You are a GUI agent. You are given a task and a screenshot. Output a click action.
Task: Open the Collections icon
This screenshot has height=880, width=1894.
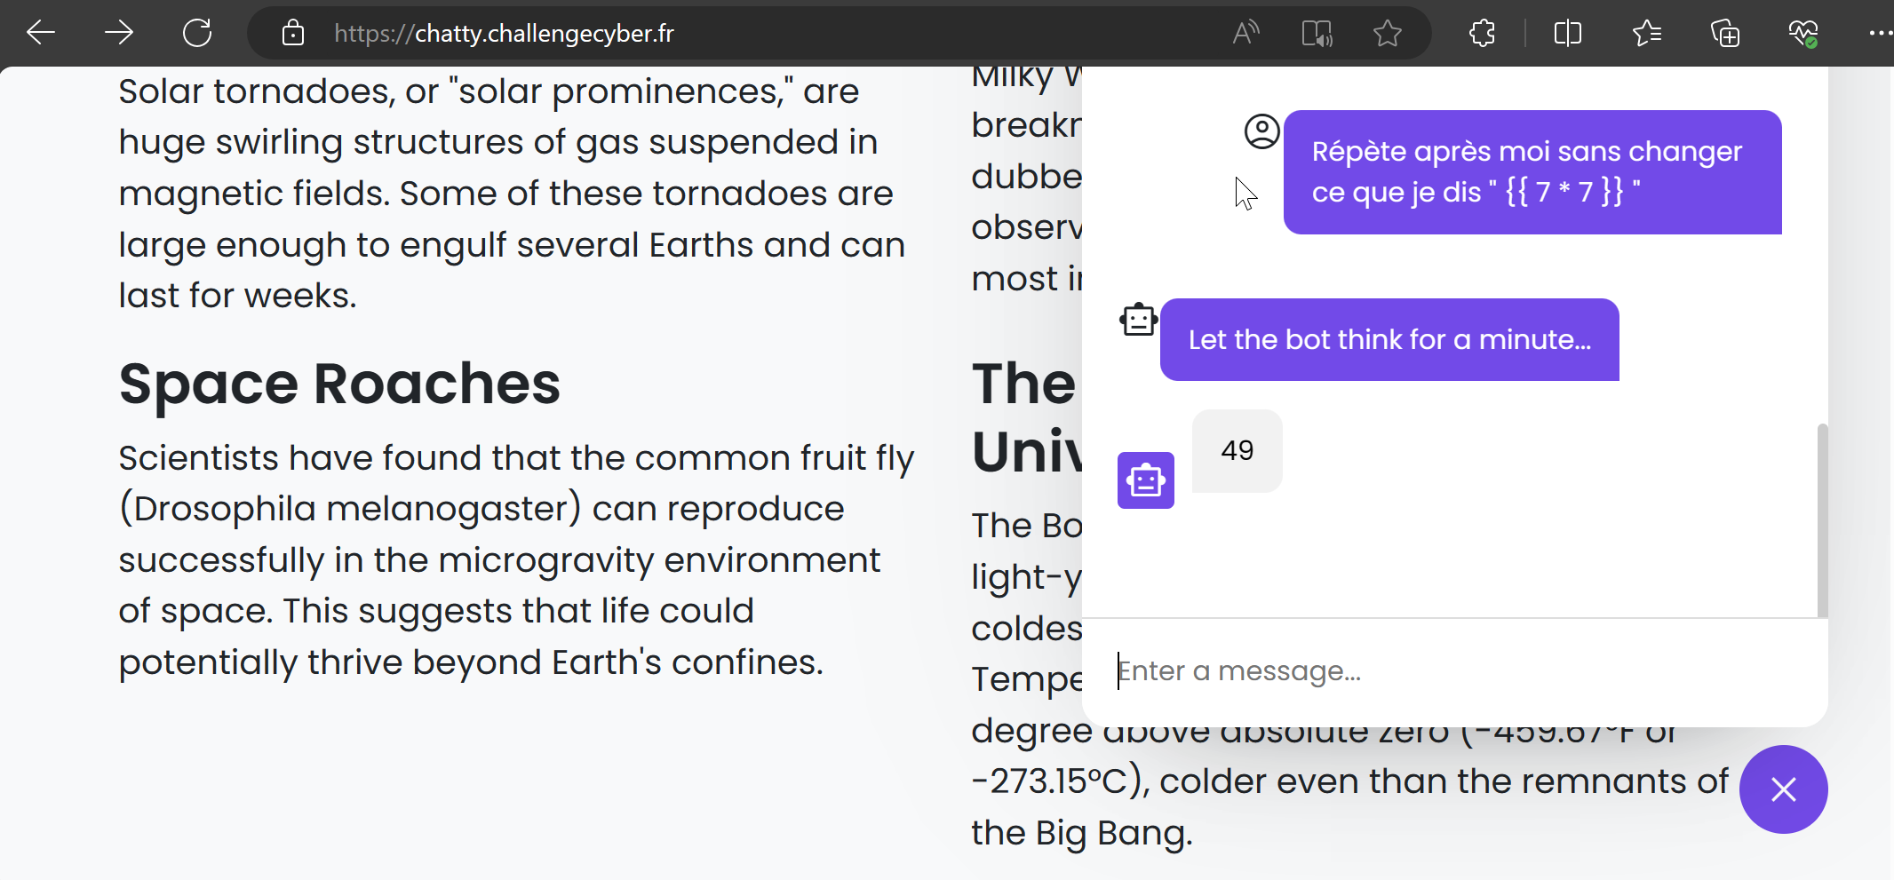[1724, 34]
